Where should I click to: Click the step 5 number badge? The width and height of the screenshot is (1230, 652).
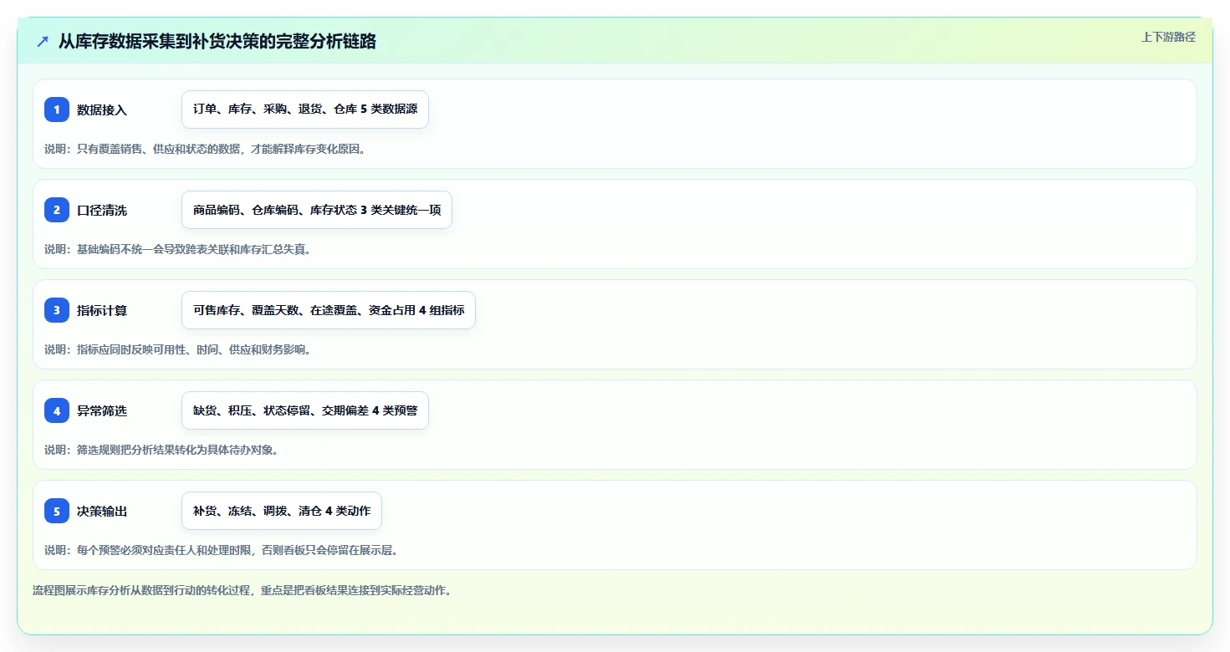point(57,511)
